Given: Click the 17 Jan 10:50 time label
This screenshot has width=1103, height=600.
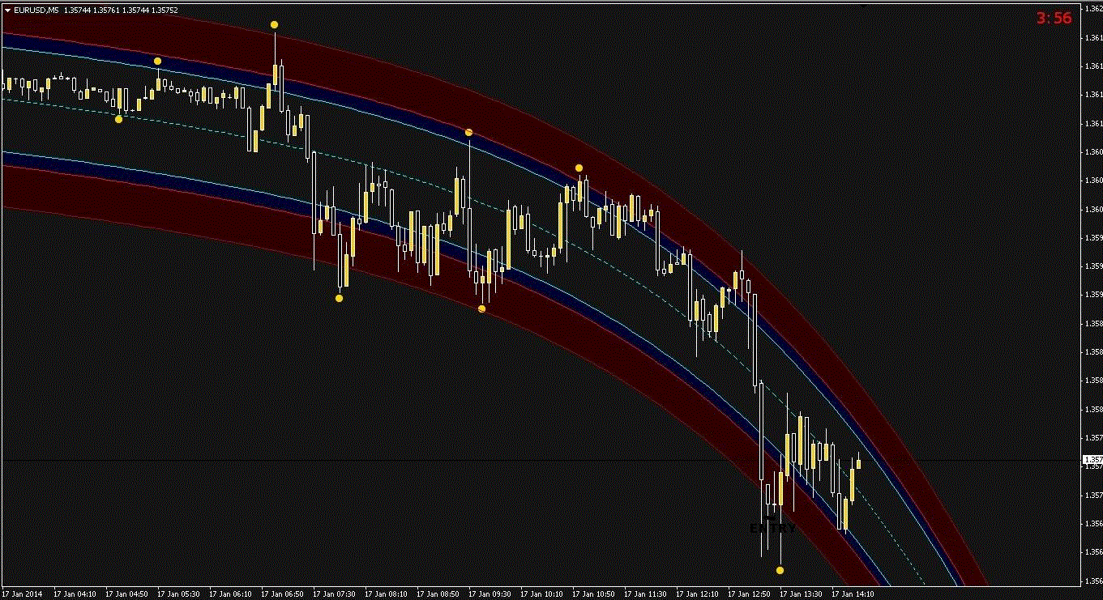Looking at the screenshot, I should pos(593,594).
